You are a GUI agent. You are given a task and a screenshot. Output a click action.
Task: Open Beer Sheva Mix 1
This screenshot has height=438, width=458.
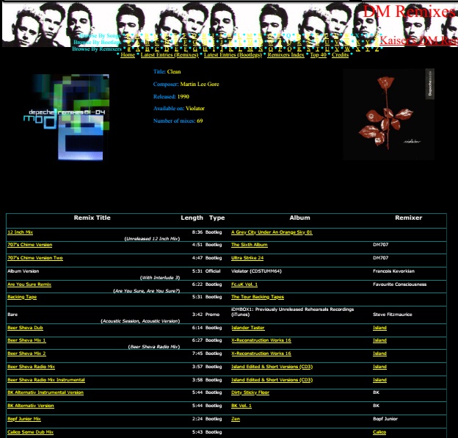[x=26, y=340]
